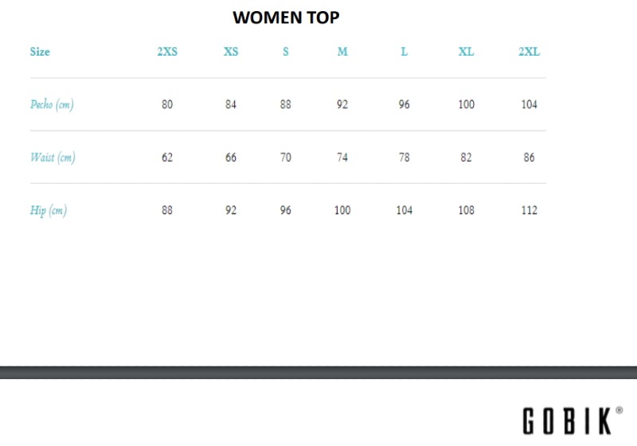
Task: Click the GOBIK logo
Action: [x=573, y=421]
